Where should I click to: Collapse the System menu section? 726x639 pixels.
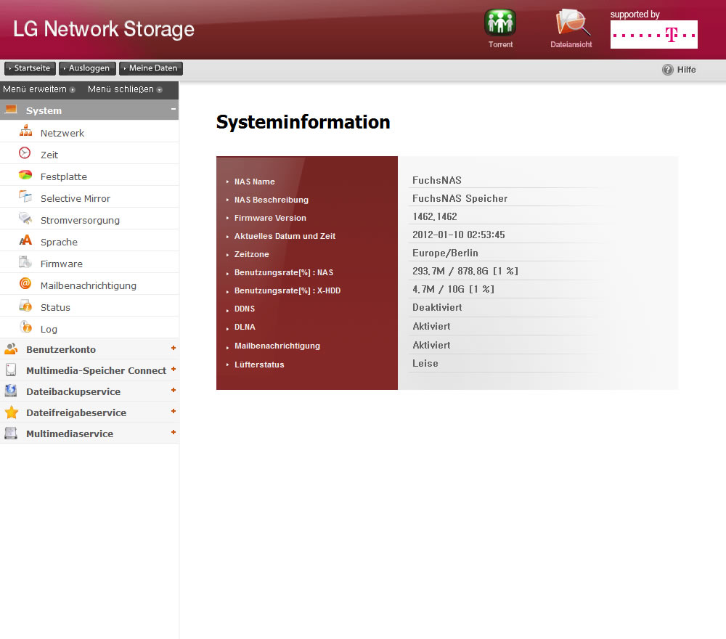173,110
